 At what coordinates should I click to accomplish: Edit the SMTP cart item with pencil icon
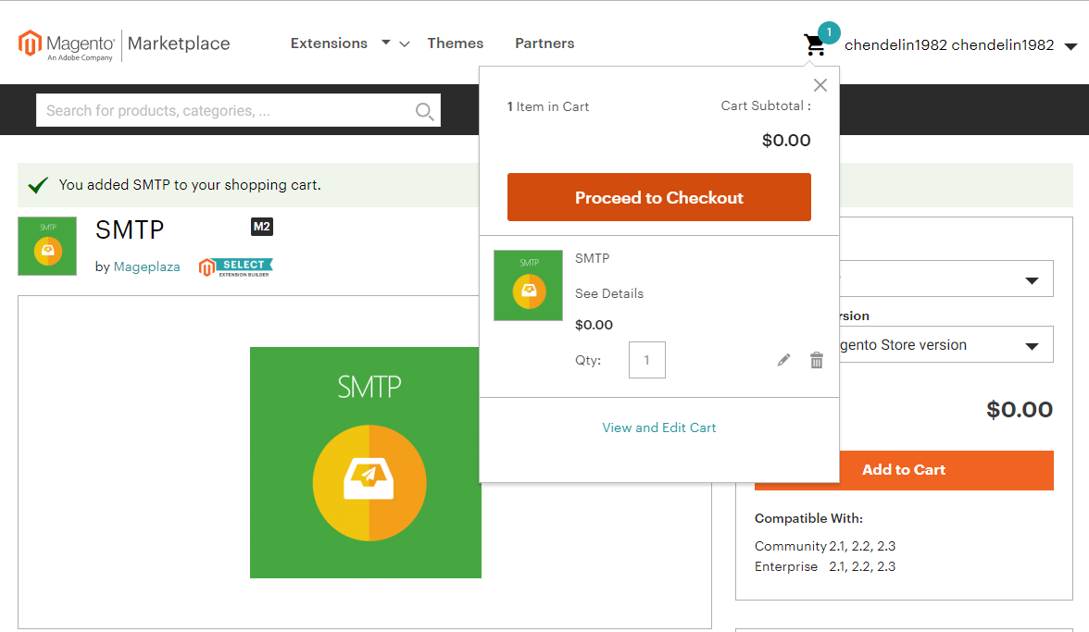point(783,359)
